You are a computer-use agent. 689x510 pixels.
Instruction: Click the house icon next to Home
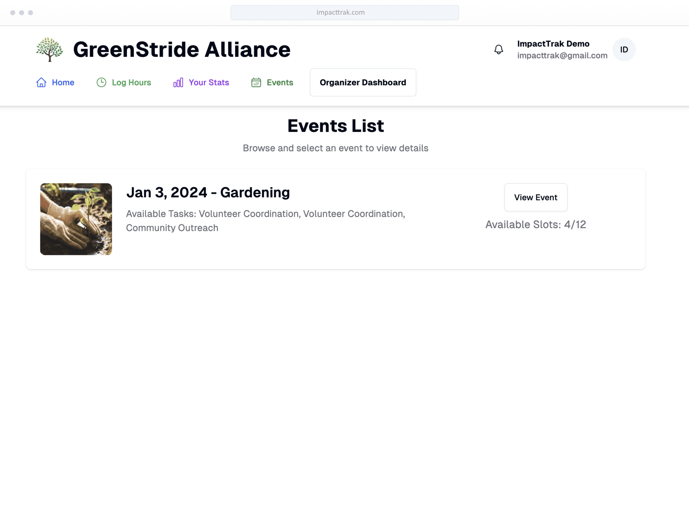(x=41, y=83)
